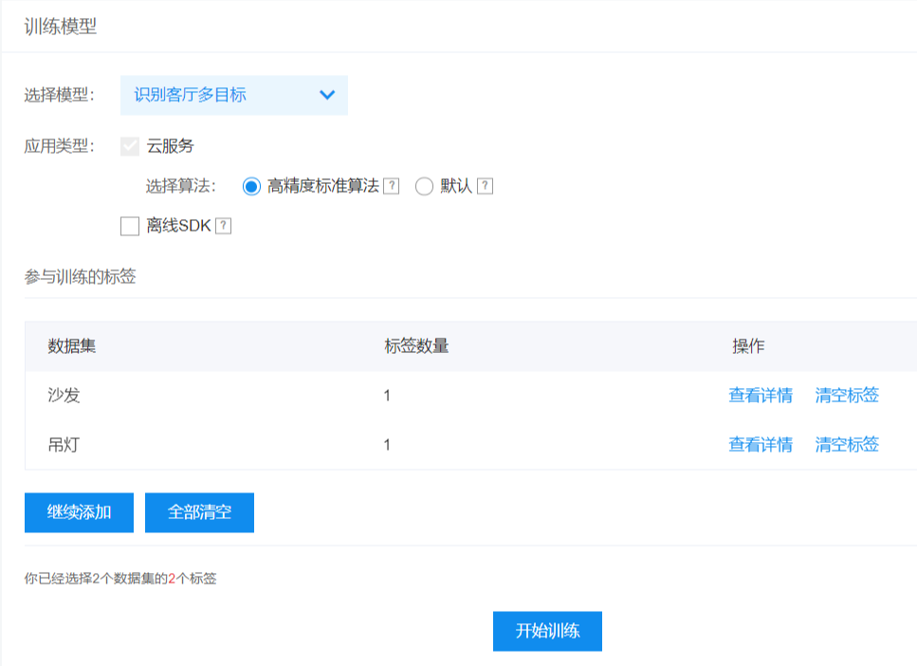Click the 选择模型 label

coord(59,95)
